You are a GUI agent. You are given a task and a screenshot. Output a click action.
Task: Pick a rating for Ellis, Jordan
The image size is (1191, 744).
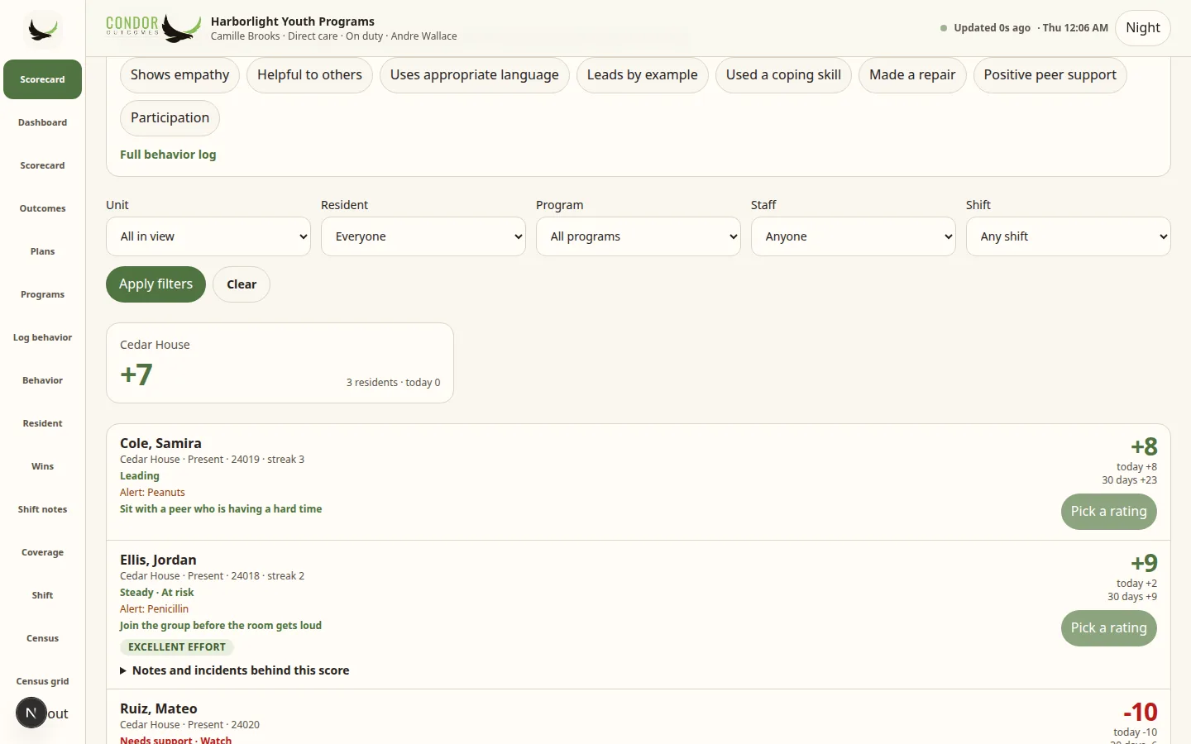[1108, 628]
